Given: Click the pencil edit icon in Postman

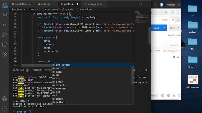Looking at the screenshot, I should coord(173,20).
